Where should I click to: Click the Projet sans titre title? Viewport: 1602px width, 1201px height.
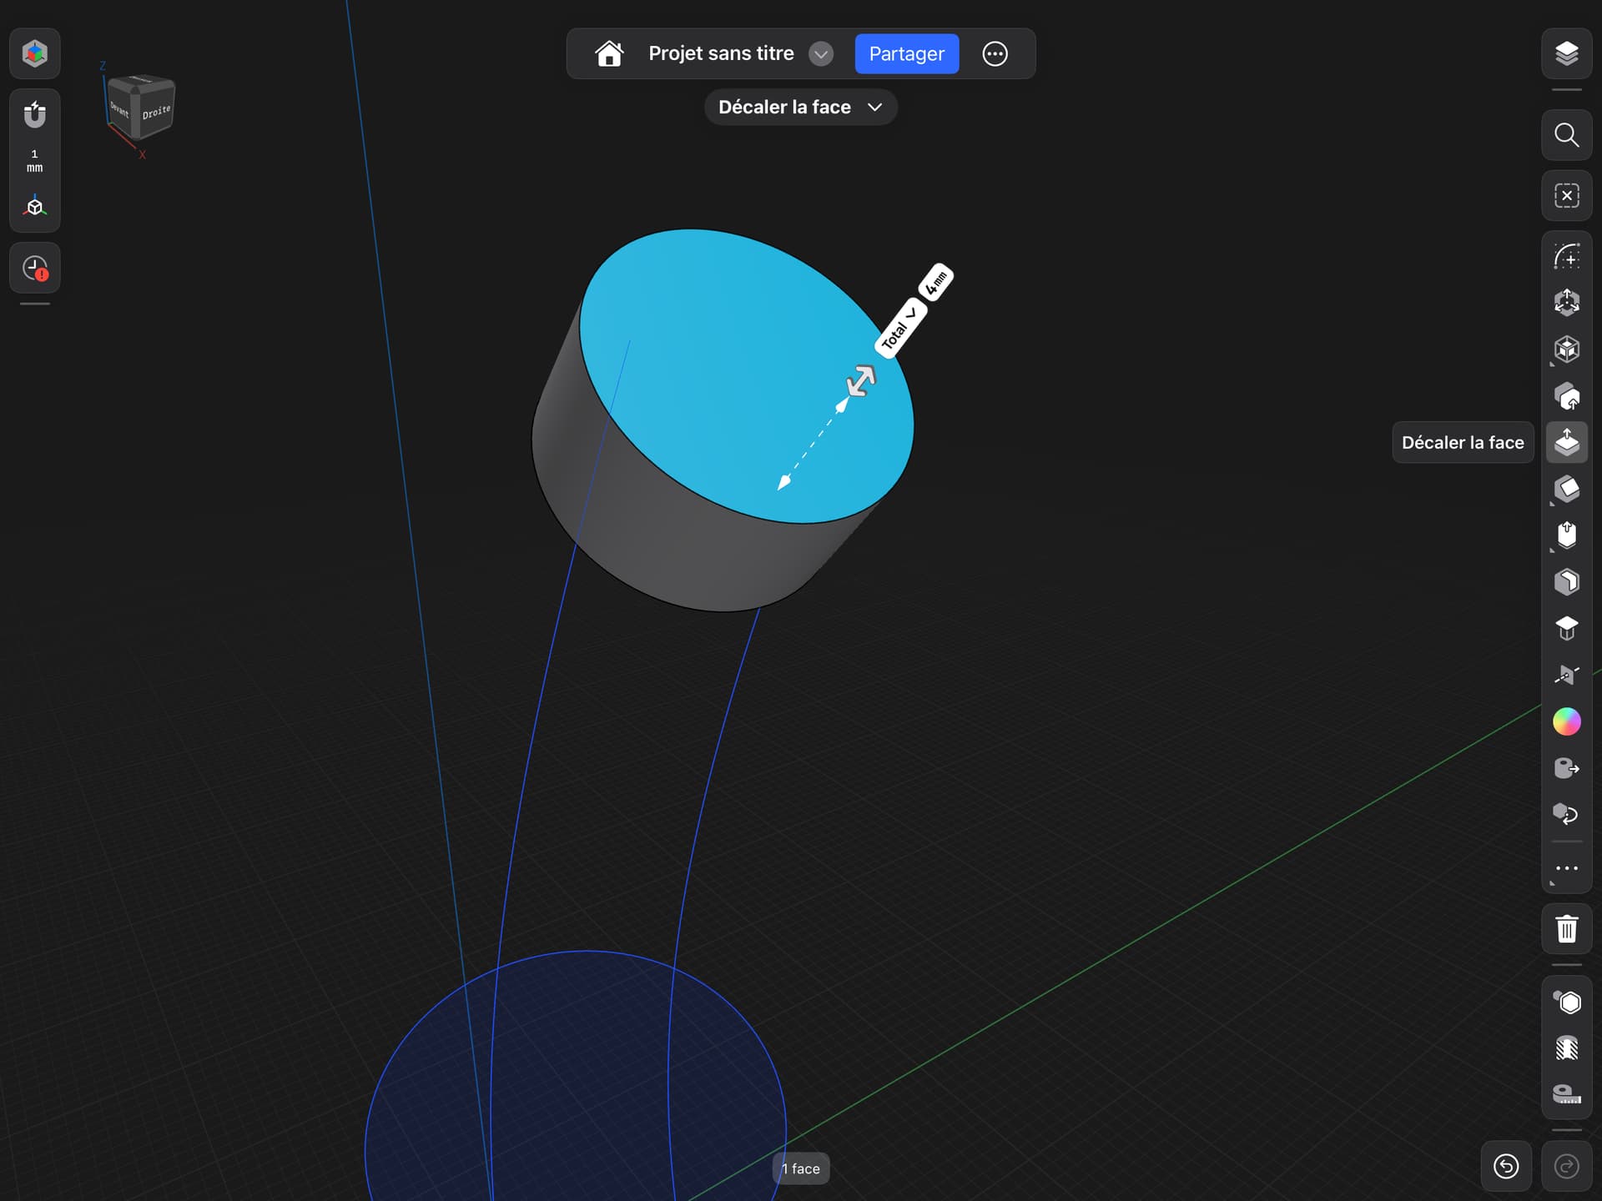721,53
